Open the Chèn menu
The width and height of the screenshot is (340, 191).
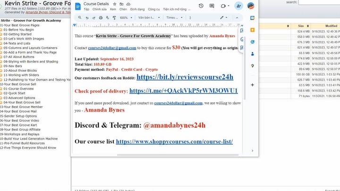123,9
